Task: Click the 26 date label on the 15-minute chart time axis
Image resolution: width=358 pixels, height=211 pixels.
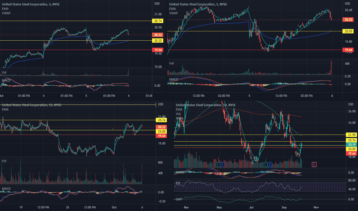Action: tap(67, 207)
